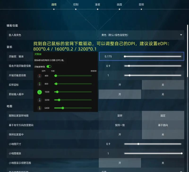
Task: Select DPI stage 2 icon (800)
Action: point(40,84)
